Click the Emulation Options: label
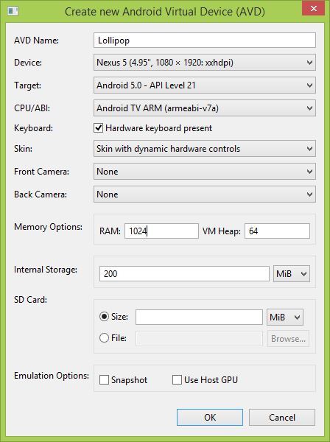Viewport: 330px width, 442px height. [x=52, y=376]
